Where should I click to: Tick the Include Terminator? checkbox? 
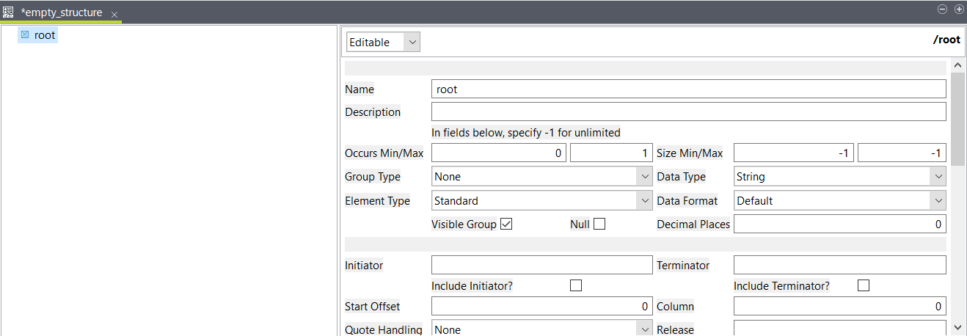click(864, 286)
